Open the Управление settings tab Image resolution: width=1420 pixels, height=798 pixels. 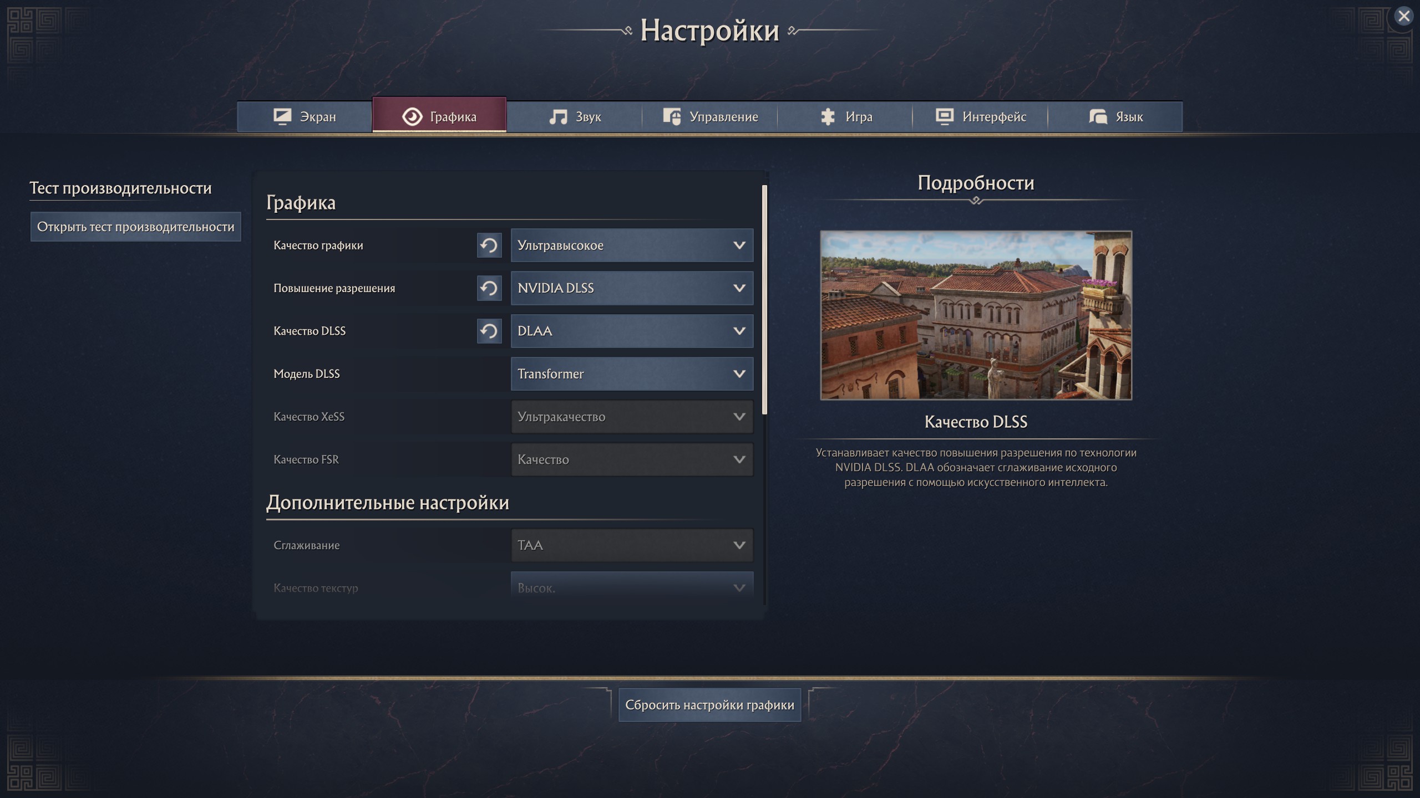(x=710, y=117)
